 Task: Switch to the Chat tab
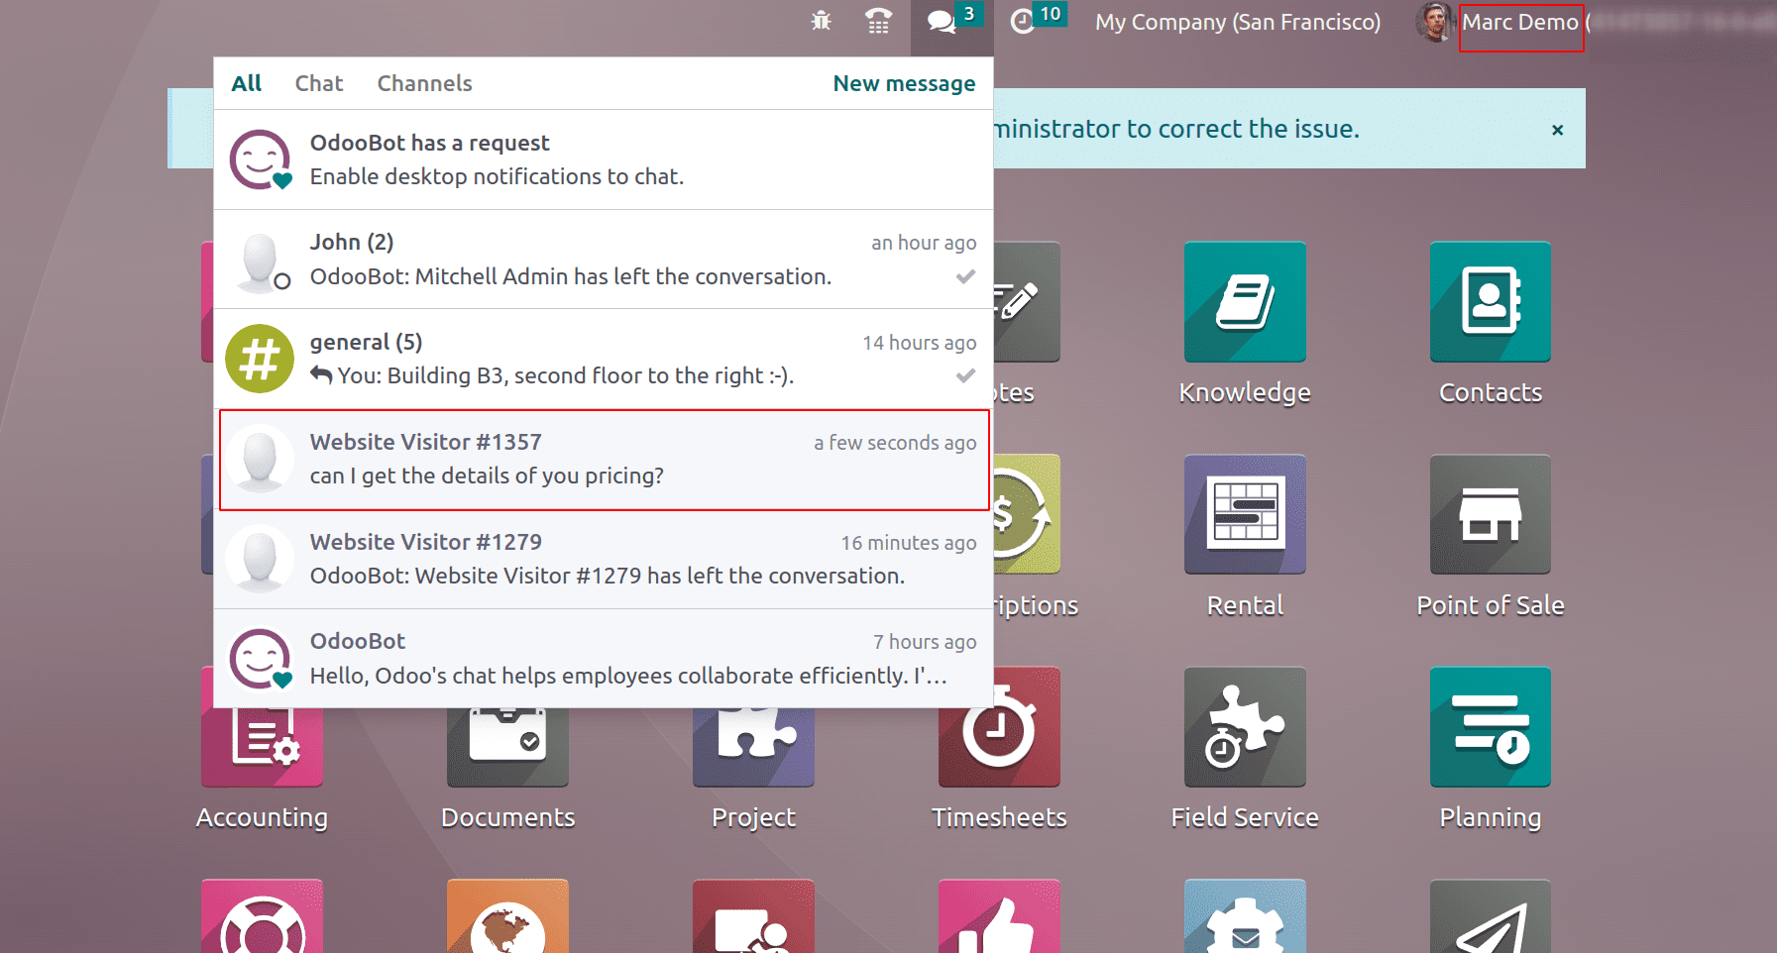(319, 83)
